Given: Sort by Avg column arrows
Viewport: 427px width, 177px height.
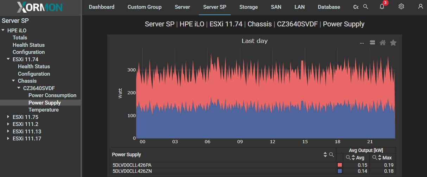Looking at the screenshot, I should (x=353, y=158).
